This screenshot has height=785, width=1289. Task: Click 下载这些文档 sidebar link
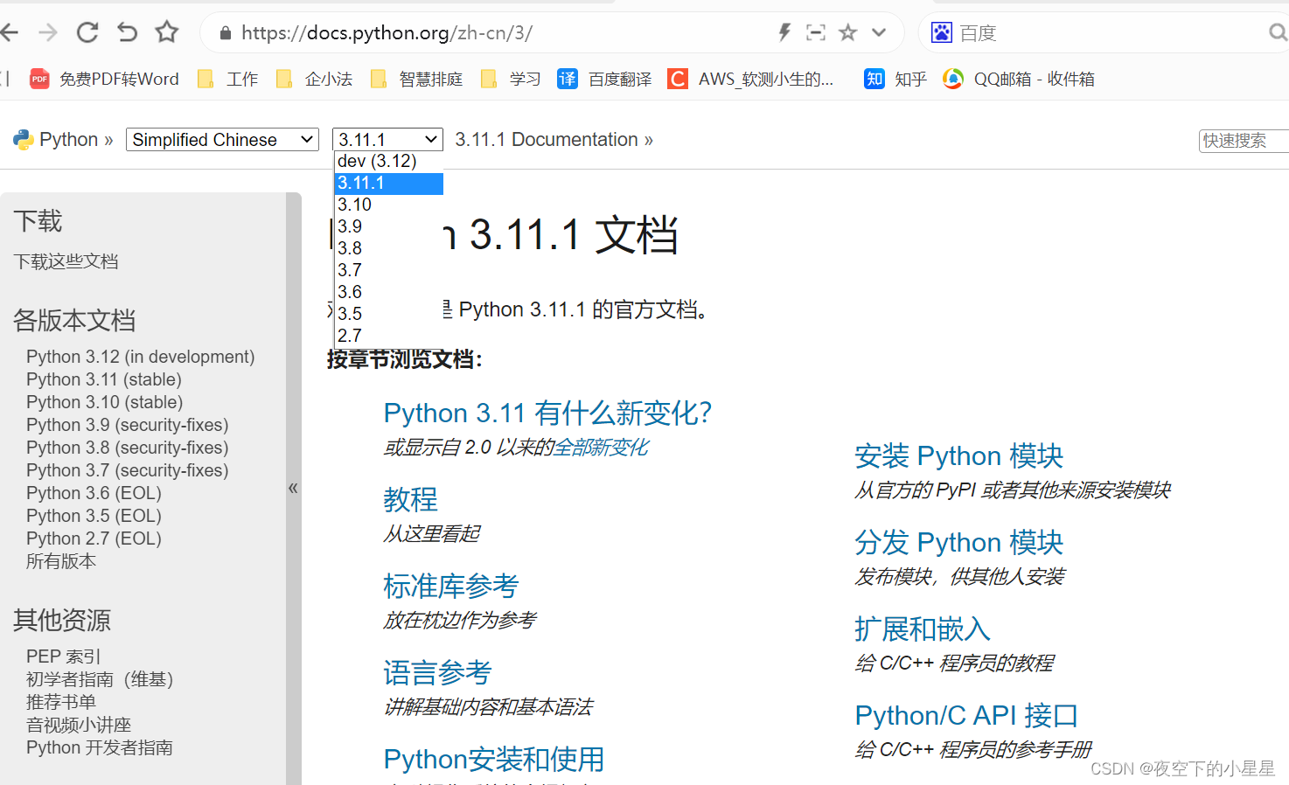pyautogui.click(x=66, y=261)
